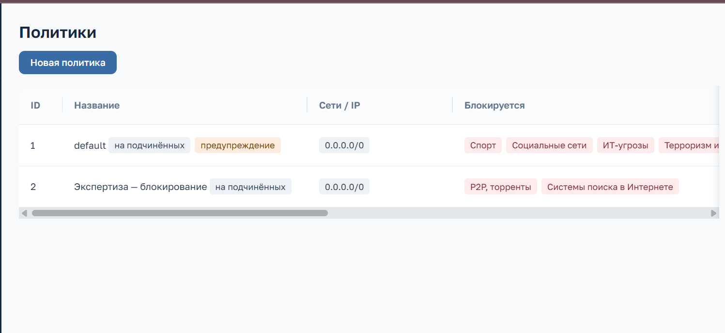
Task: Click the P2P, торренты tag
Action: (501, 187)
